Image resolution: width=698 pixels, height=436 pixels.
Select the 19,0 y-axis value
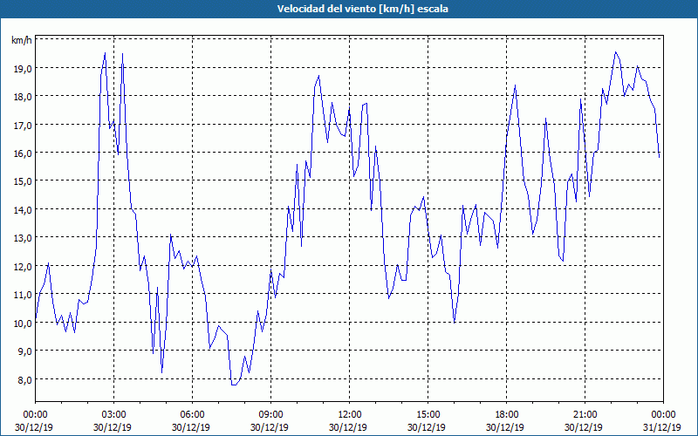click(x=23, y=69)
